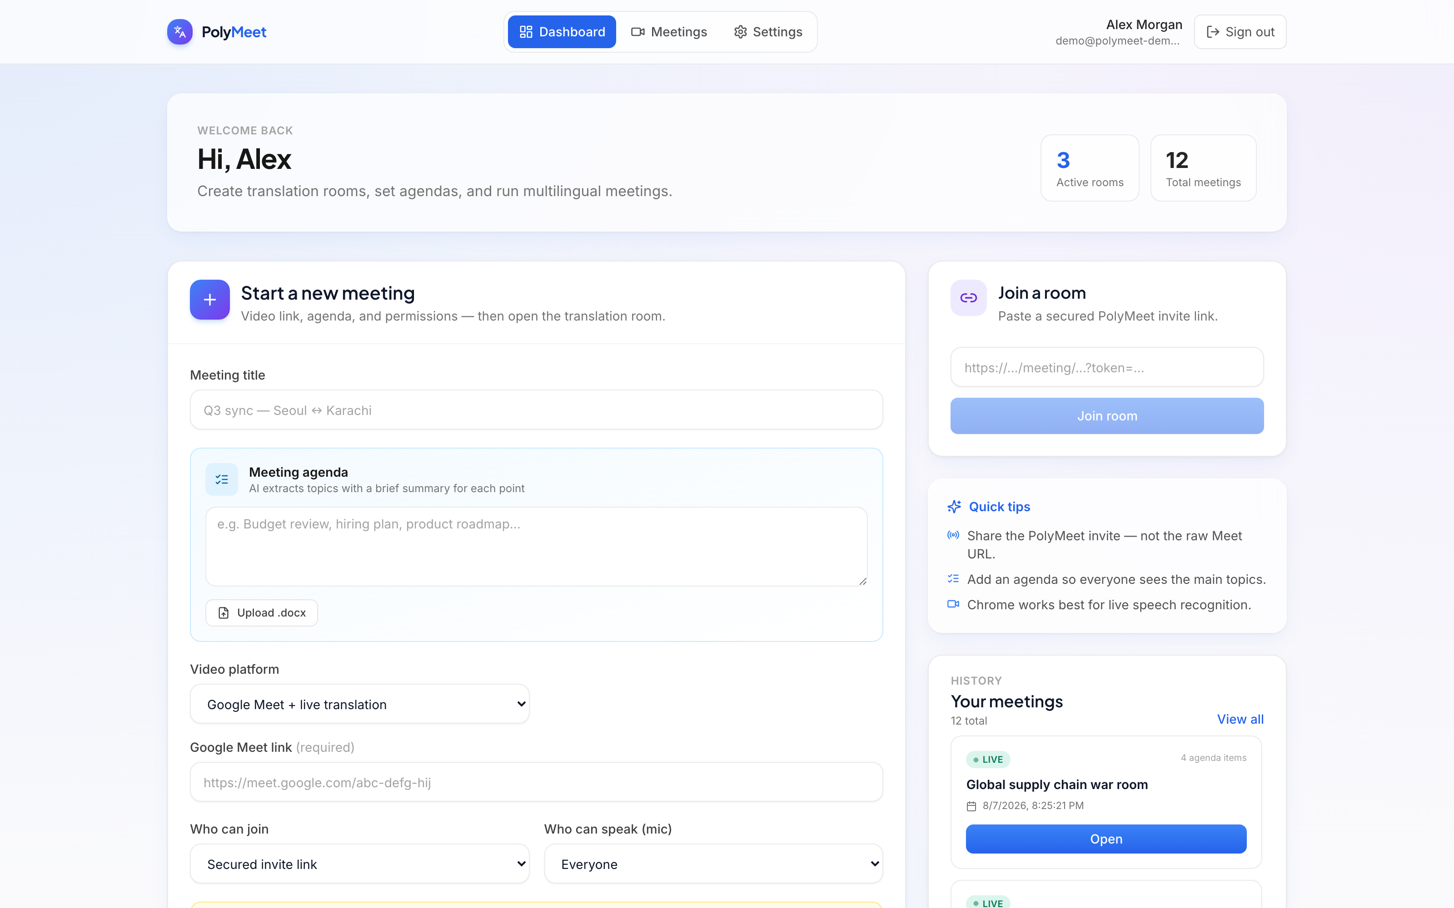Click the PolyMeet translate logo icon
The width and height of the screenshot is (1454, 908).
click(x=179, y=32)
